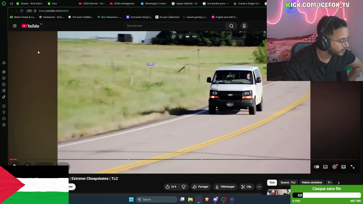This screenshot has width=363, height=204.
Task: Click the Partager share button
Action: pos(200,187)
